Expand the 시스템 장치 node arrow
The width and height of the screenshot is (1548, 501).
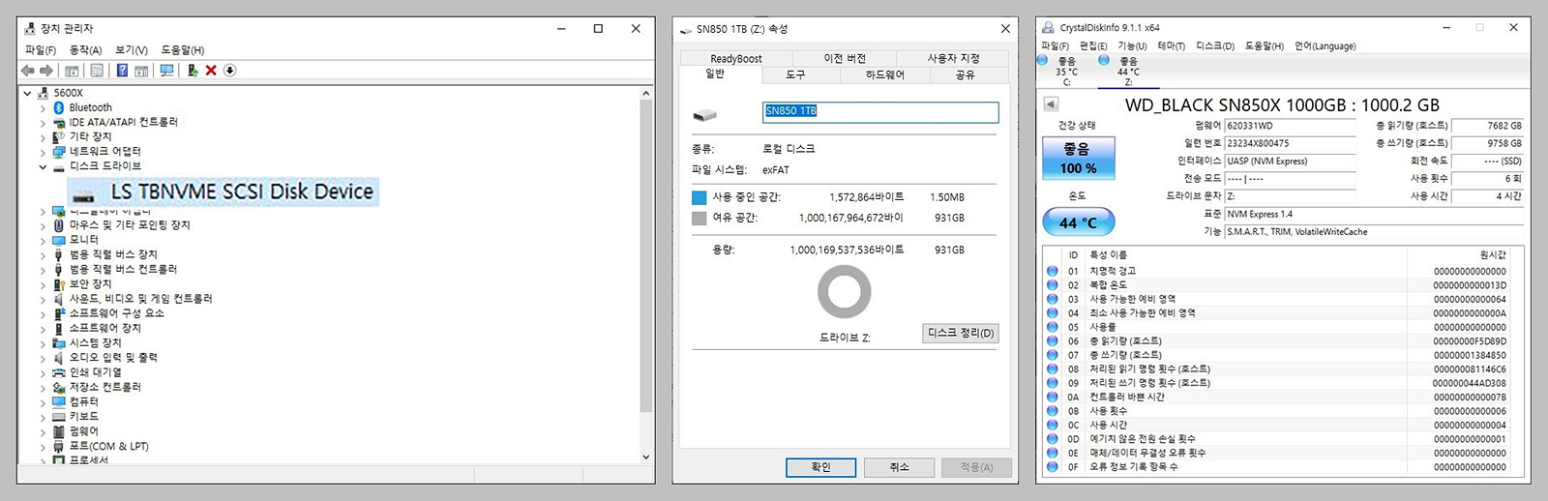click(43, 343)
